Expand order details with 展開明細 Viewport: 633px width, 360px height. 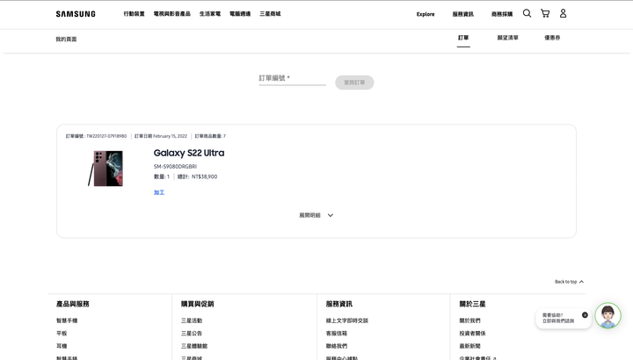(316, 215)
